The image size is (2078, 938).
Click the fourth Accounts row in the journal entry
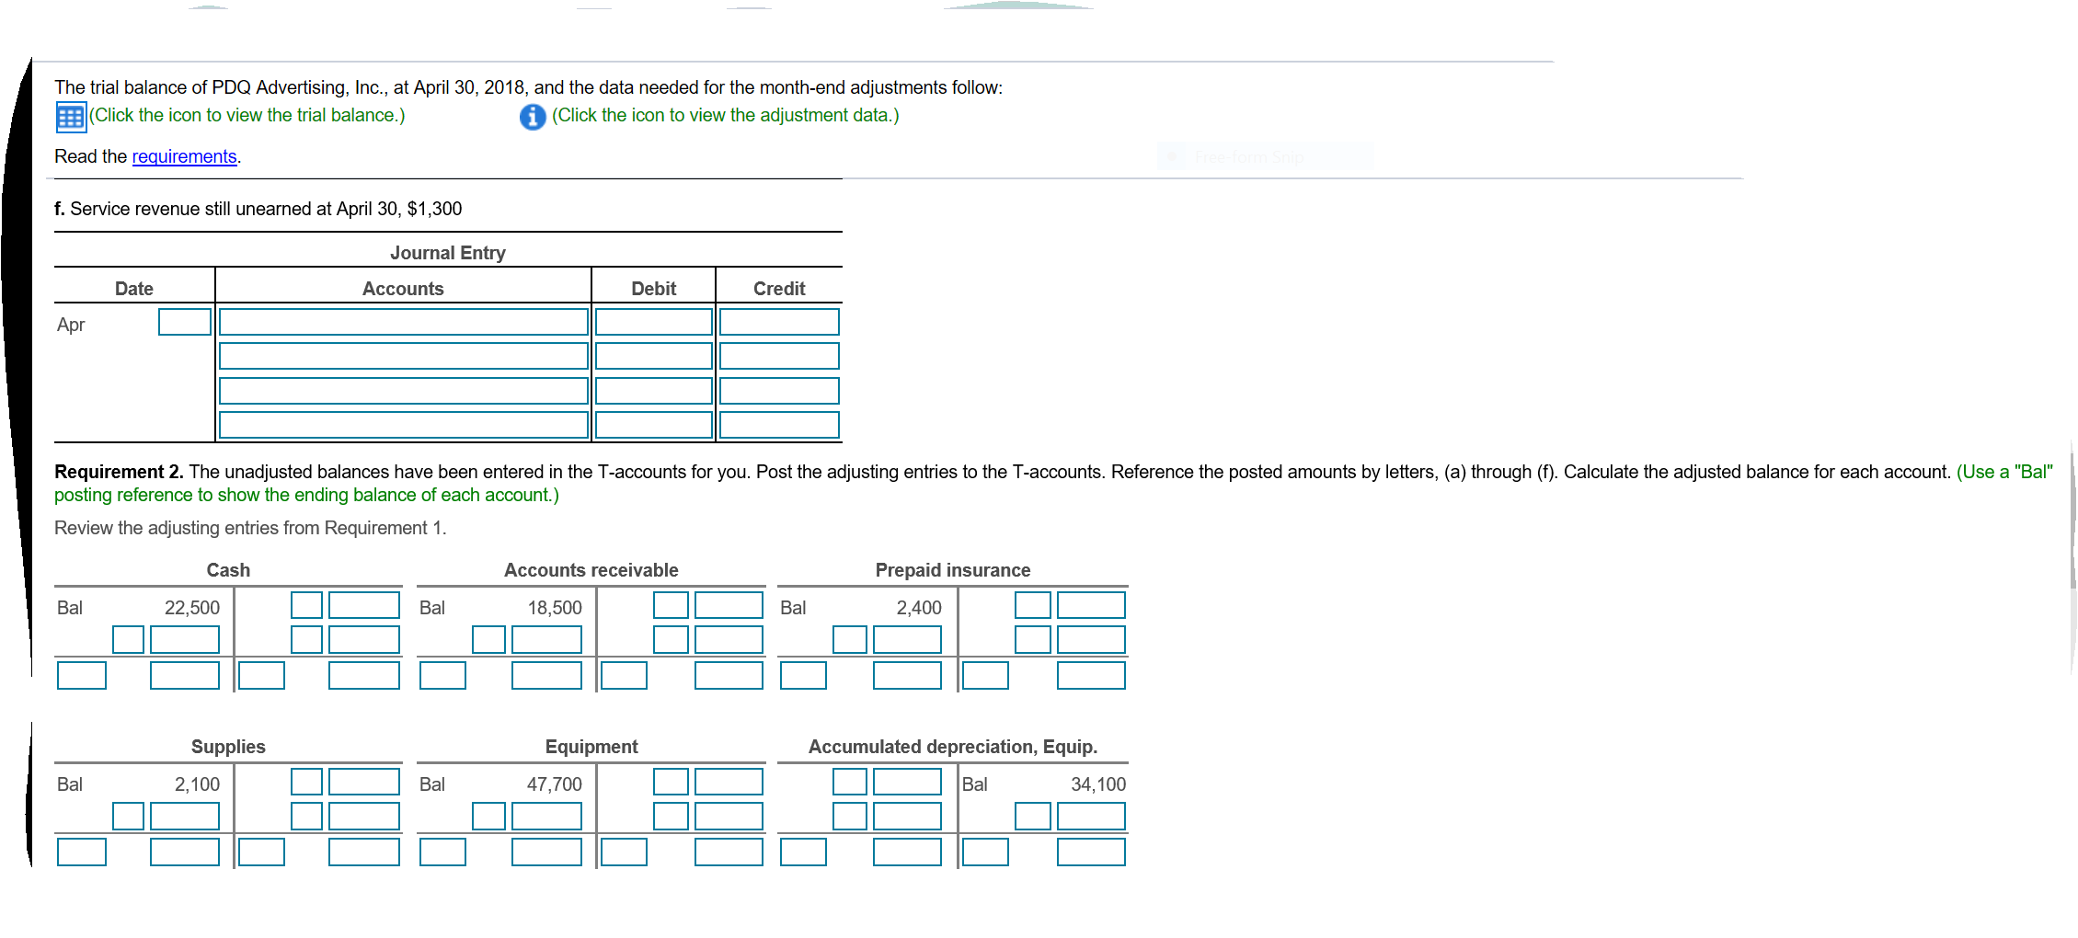(x=403, y=424)
